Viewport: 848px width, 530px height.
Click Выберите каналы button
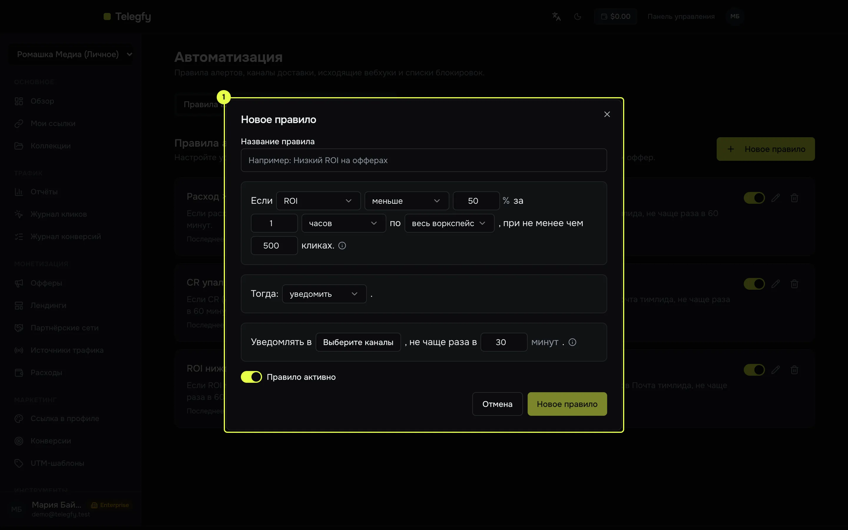(x=358, y=342)
